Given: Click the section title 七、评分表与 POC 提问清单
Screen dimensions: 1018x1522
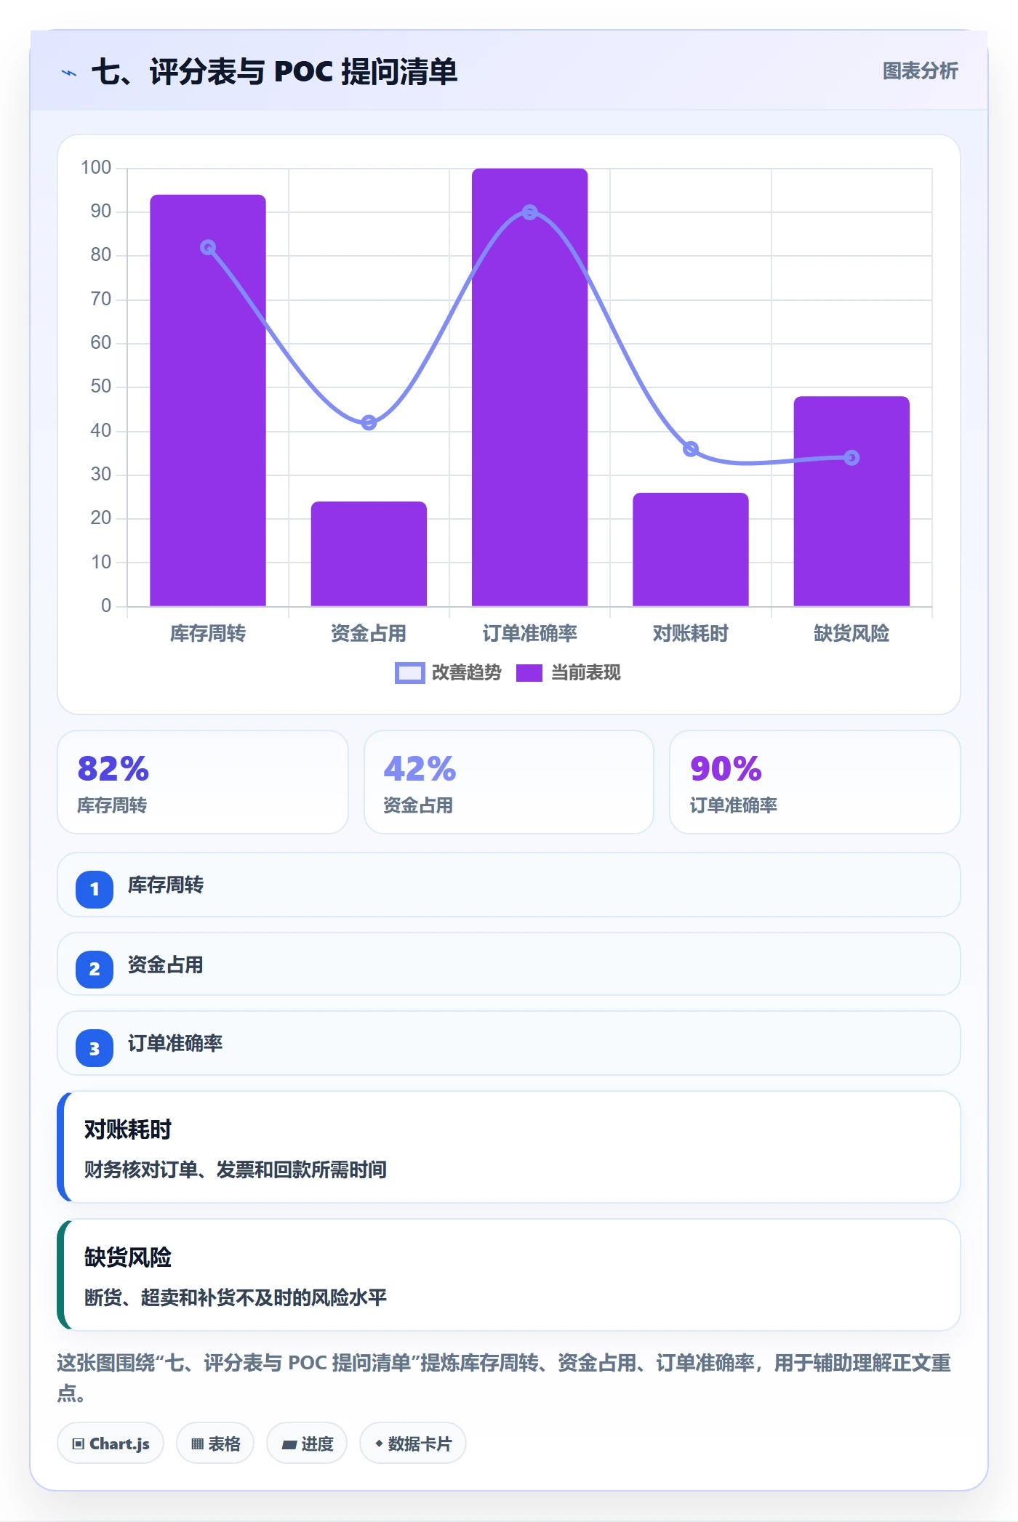Looking at the screenshot, I should pyautogui.click(x=274, y=72).
